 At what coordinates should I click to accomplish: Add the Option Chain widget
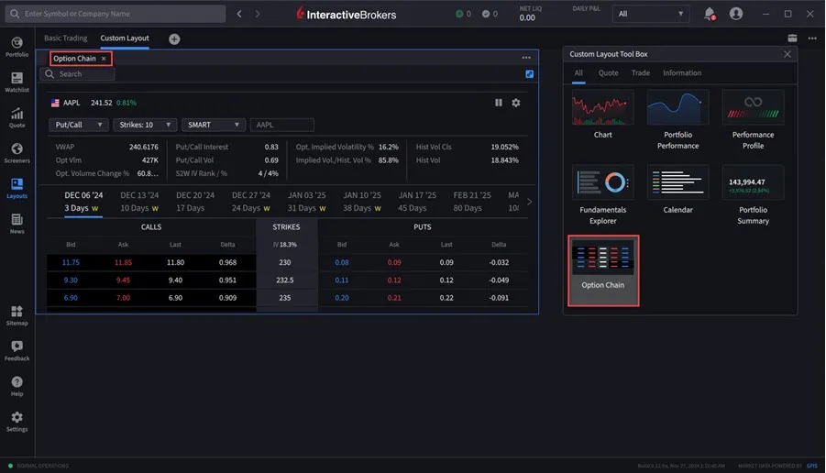(x=603, y=270)
